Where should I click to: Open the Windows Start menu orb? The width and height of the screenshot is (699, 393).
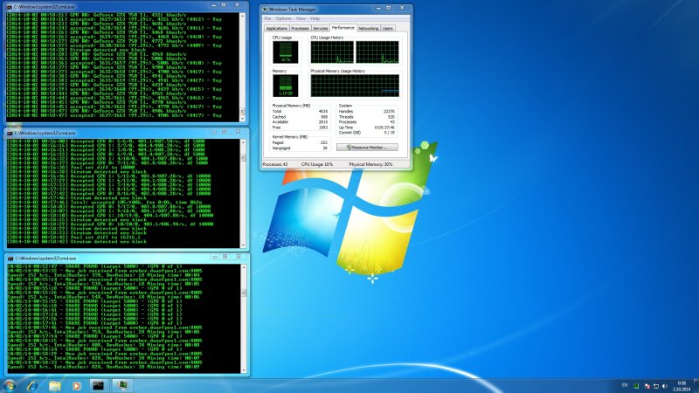click(x=10, y=385)
